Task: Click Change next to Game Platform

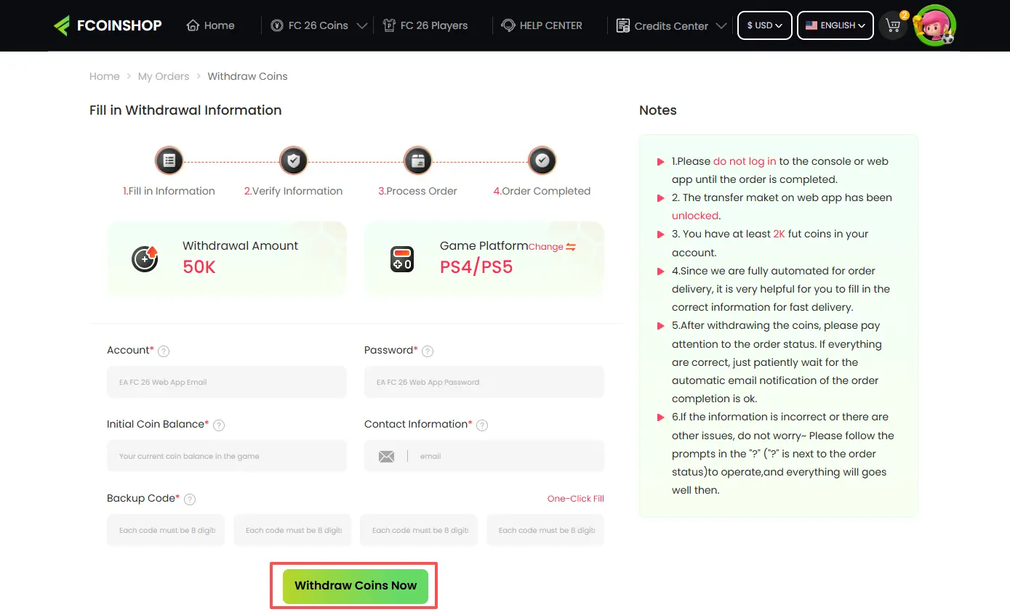Action: [547, 246]
